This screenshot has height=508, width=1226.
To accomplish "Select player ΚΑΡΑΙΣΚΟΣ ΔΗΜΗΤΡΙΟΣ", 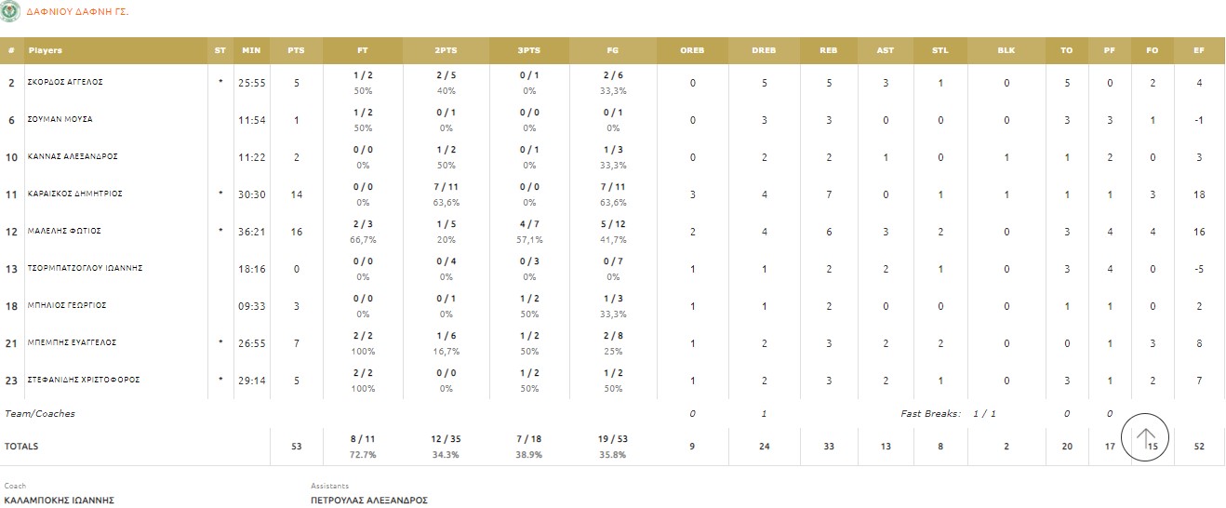I will (x=74, y=194).
